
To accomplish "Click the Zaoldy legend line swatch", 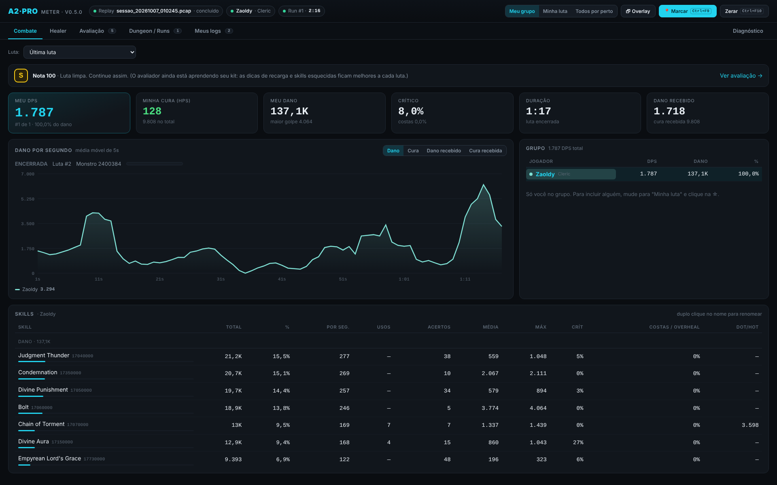I will point(17,289).
